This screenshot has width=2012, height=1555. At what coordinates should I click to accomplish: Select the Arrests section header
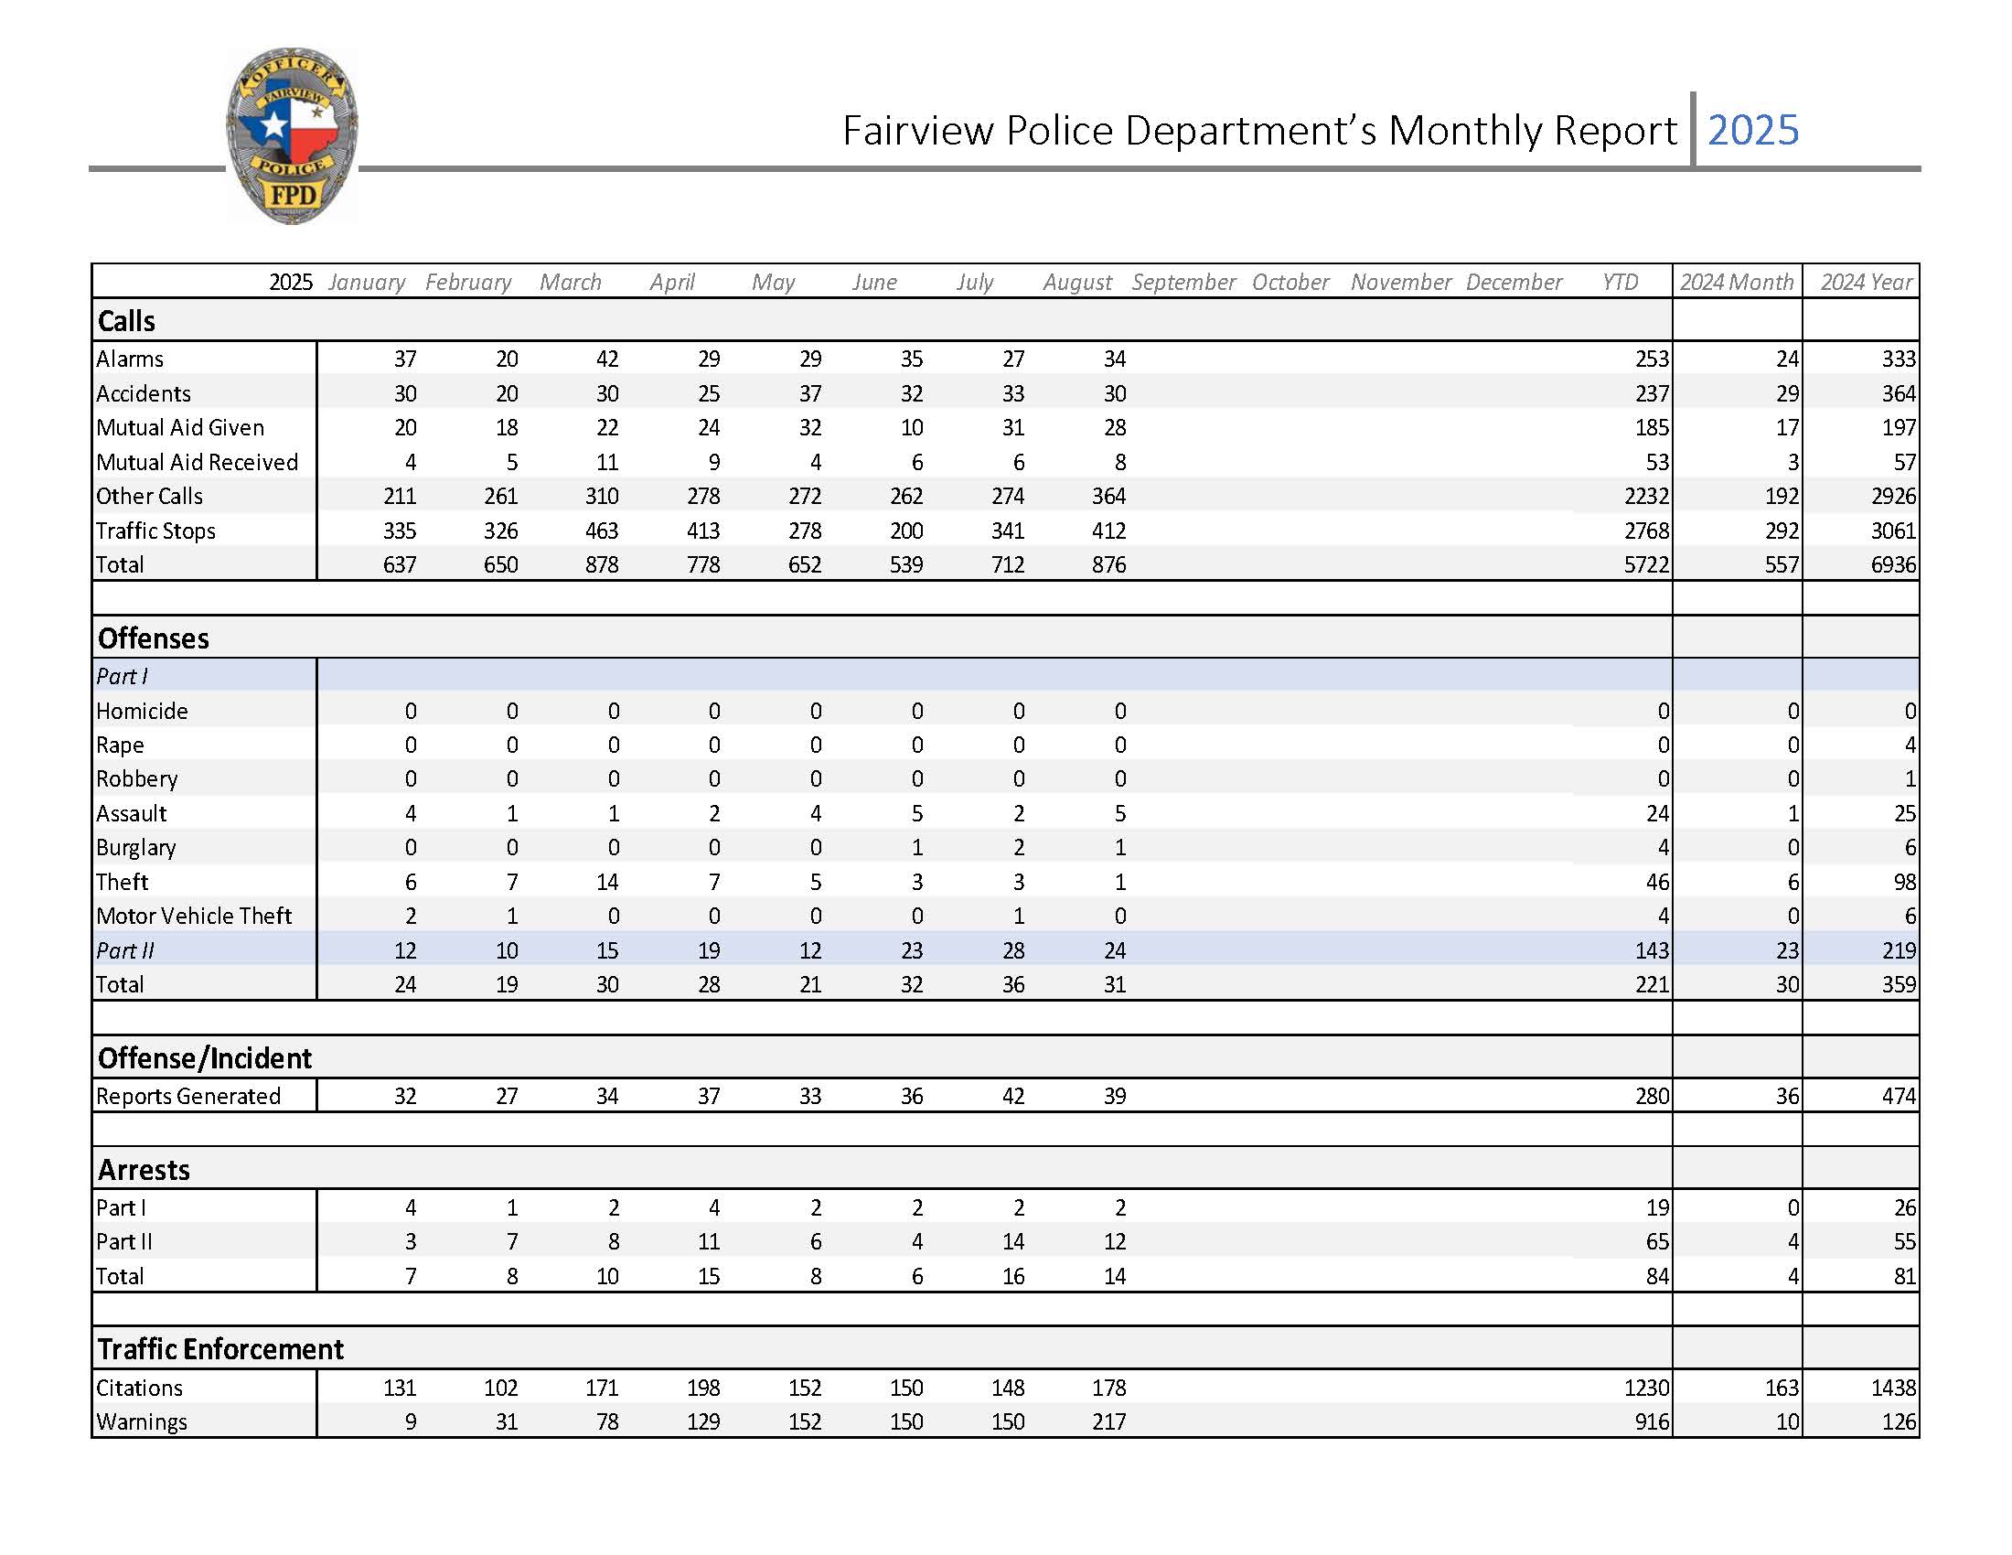coord(144,1170)
